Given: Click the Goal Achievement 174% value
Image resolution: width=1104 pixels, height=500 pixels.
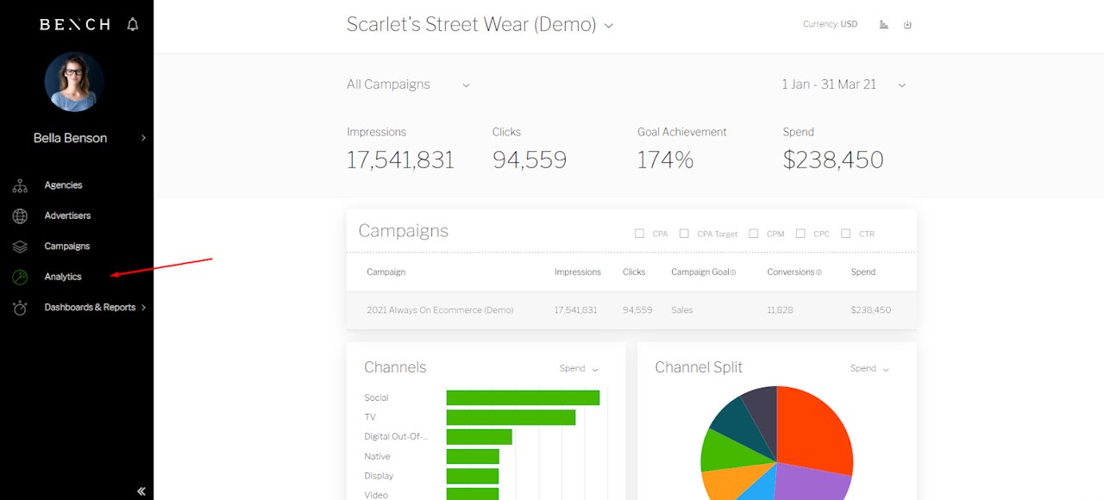Looking at the screenshot, I should pyautogui.click(x=665, y=160).
